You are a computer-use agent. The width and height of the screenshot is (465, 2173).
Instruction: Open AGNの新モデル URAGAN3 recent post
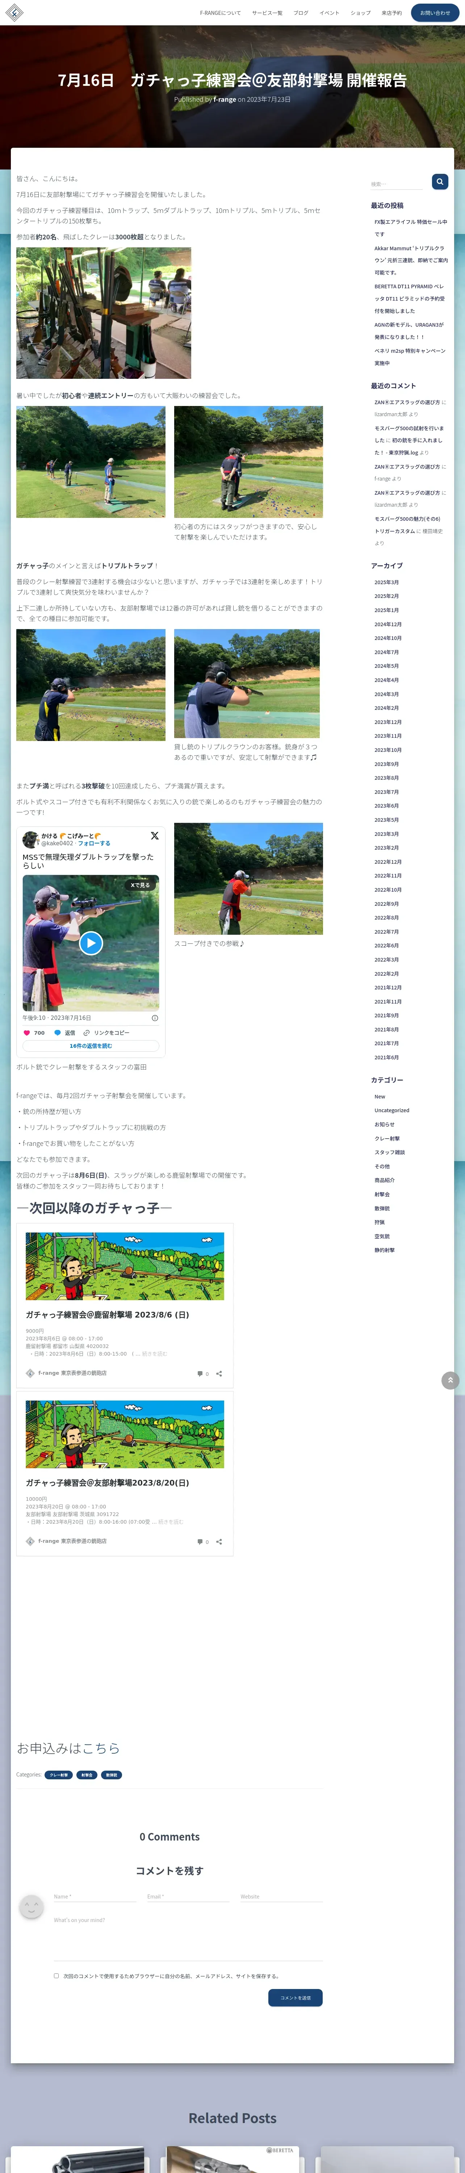(409, 331)
